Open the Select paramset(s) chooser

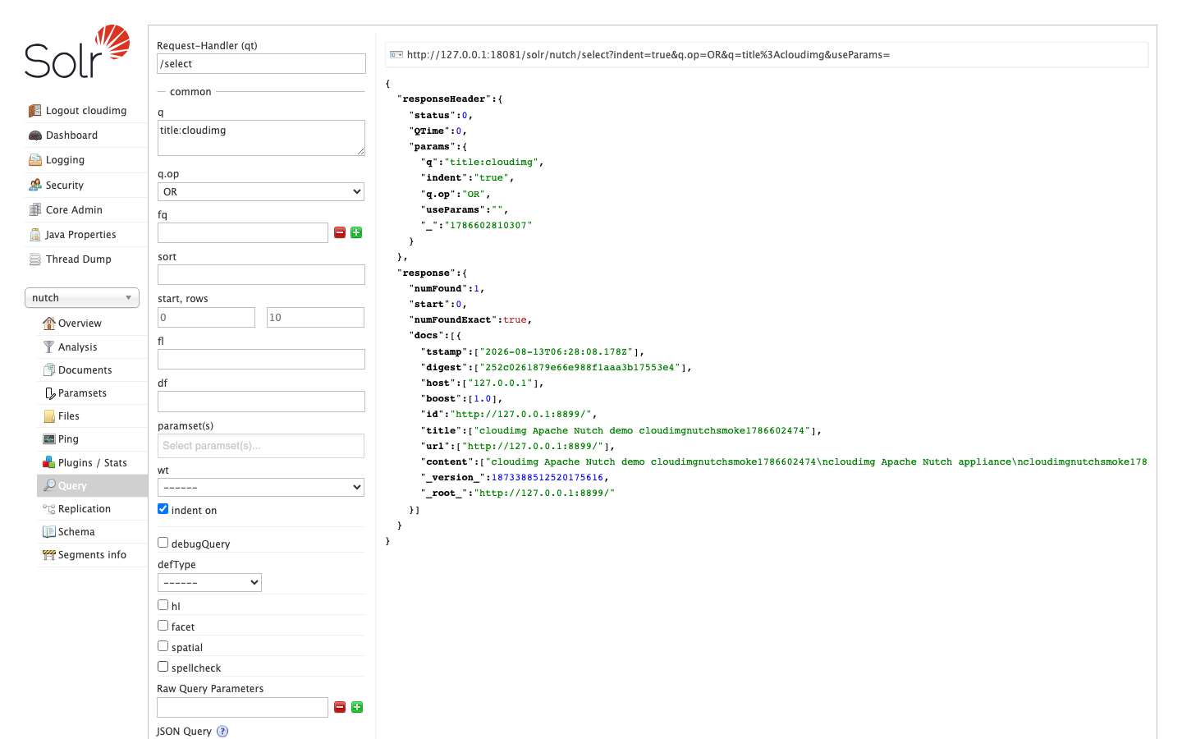click(261, 446)
